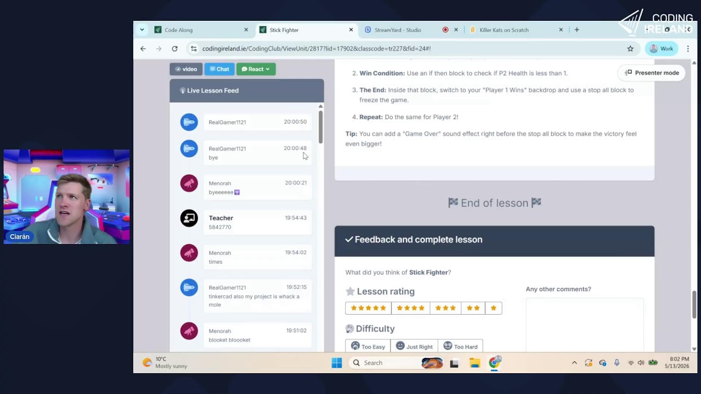Select Just Right difficulty

[x=414, y=346]
